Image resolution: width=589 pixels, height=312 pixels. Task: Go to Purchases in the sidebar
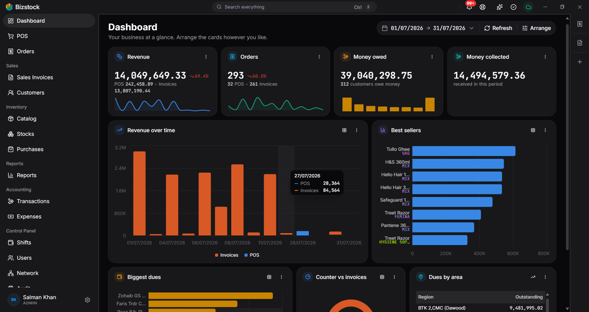[x=49, y=149]
